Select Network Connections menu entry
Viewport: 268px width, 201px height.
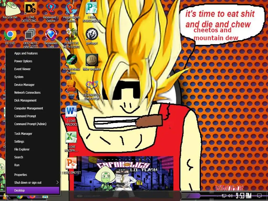[33, 93]
